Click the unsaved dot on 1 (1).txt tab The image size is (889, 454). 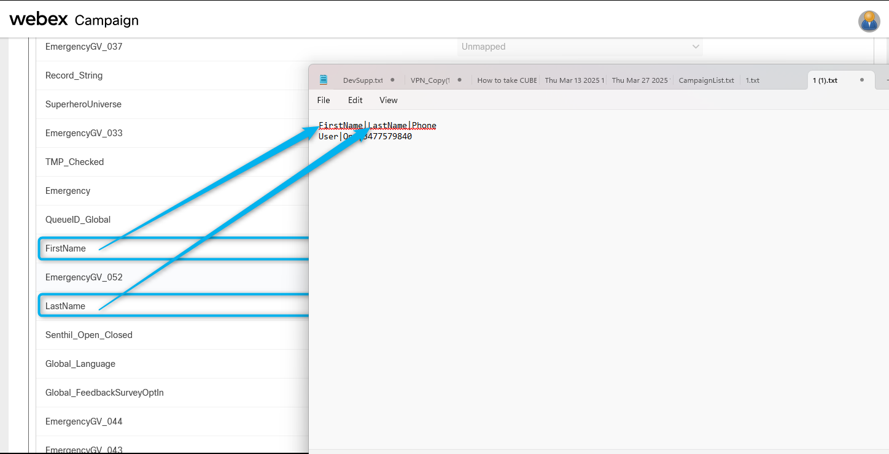862,80
